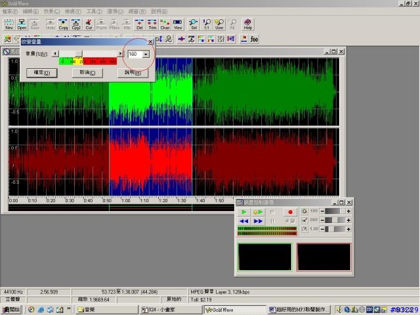Click the volume percent slider thumb in the dialog

(x=79, y=54)
